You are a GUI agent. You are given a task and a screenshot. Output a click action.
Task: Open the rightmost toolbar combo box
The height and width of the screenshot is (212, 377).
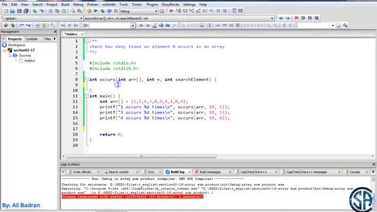pyautogui.click(x=332, y=25)
